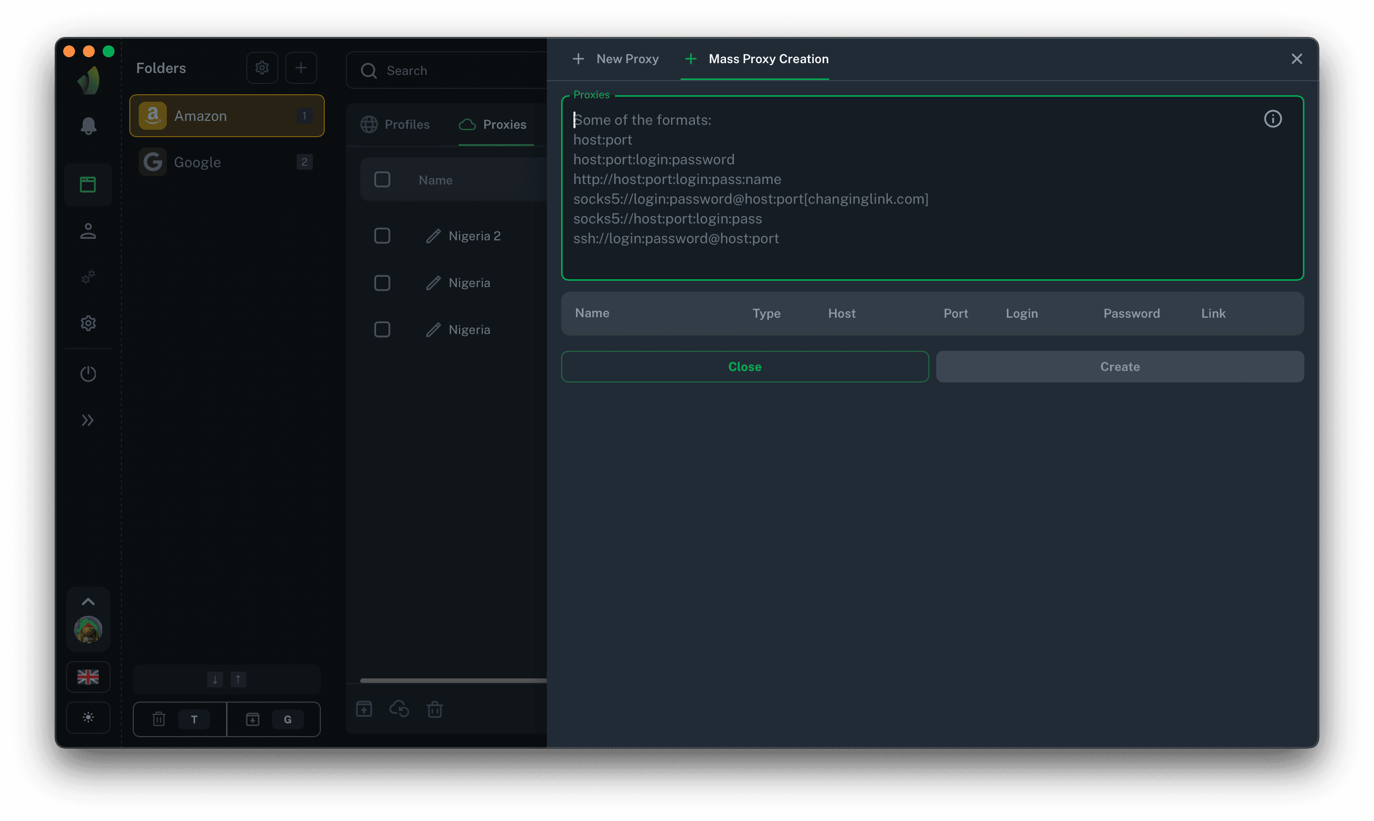Click the green Close button
The image size is (1374, 821).
[x=744, y=367]
